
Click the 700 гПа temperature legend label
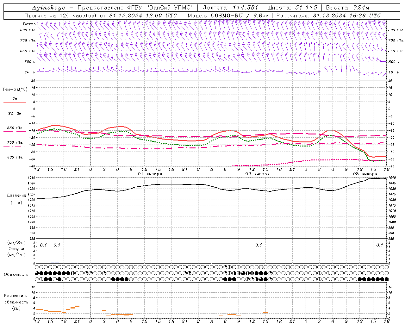click(x=15, y=142)
